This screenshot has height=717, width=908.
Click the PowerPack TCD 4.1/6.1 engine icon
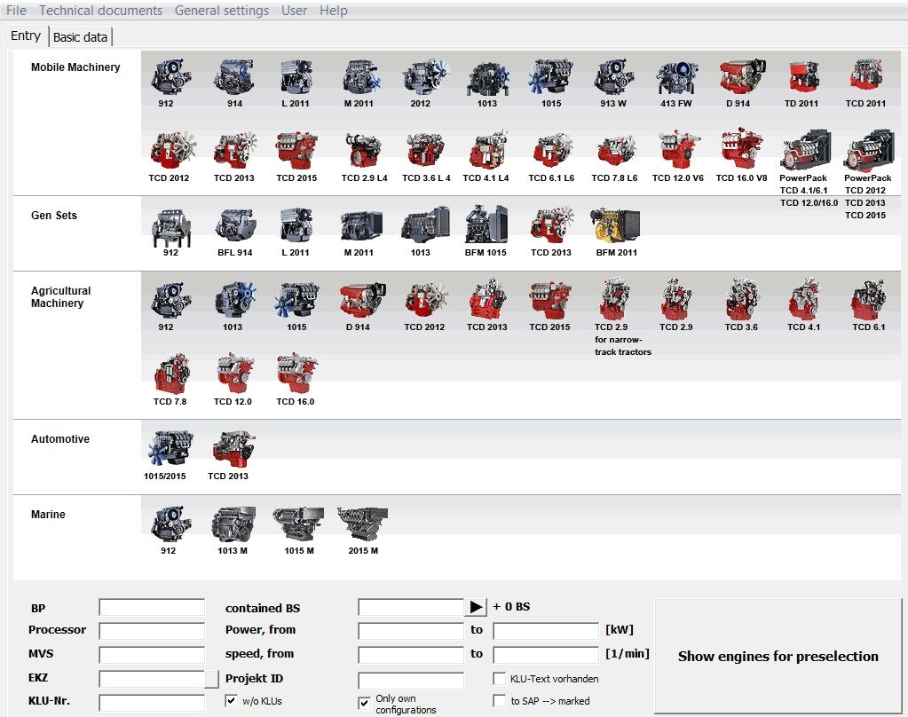[x=804, y=150]
